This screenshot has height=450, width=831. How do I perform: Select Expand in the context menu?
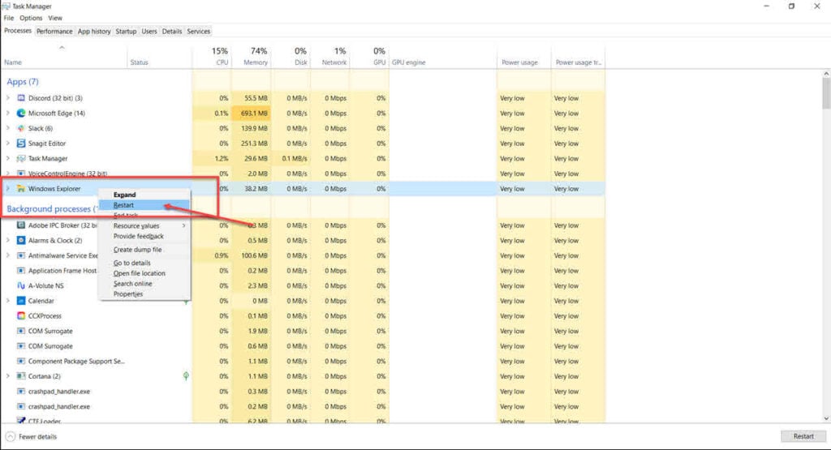[x=144, y=195]
